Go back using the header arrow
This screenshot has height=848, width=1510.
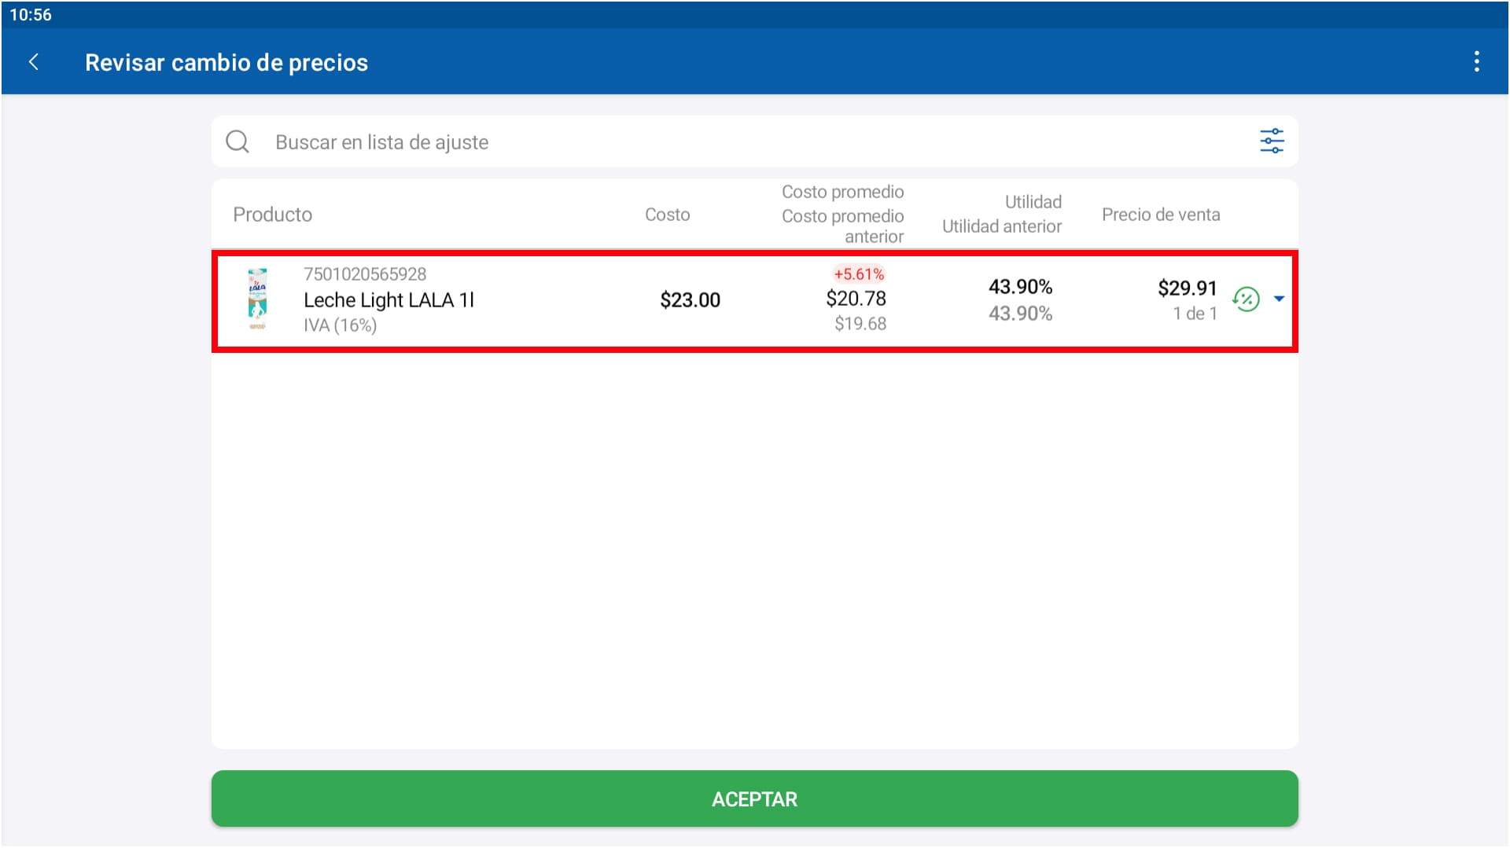pyautogui.click(x=34, y=62)
